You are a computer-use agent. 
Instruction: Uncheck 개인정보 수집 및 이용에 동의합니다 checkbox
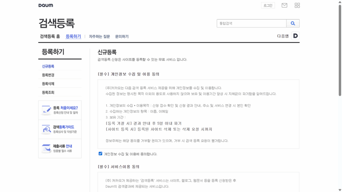pos(100,154)
